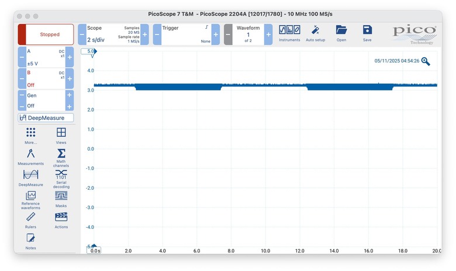The height and width of the screenshot is (271, 456).
Task: Open channel A ±5 V settings
Action: coord(46,57)
